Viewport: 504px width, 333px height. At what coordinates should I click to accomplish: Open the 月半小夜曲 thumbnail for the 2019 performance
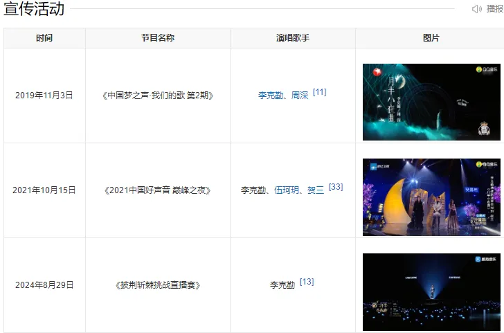431,102
